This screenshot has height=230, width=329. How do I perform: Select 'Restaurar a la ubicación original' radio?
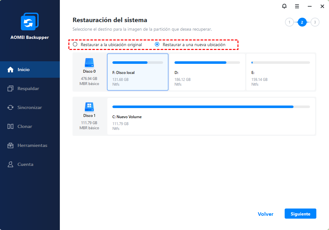tap(75, 44)
